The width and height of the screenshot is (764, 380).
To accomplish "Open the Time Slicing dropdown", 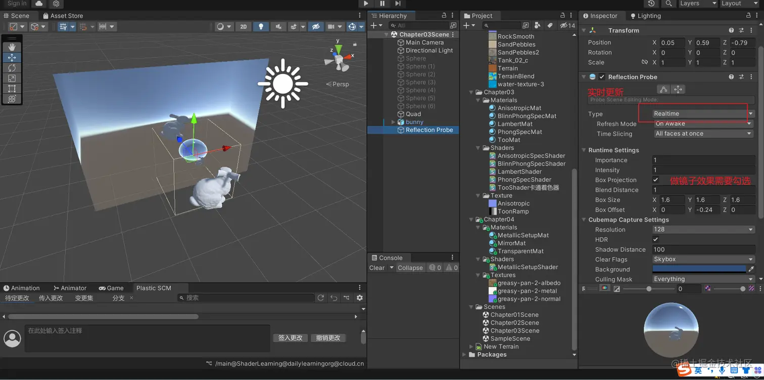I will (703, 134).
